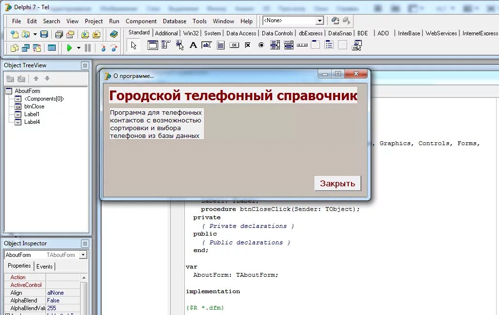
Task: Close the Object Inspector panel
Action: coord(85,243)
